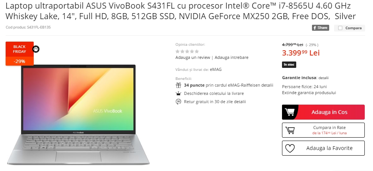
Task: Click the open-parcel delivery icon
Action: point(178,93)
